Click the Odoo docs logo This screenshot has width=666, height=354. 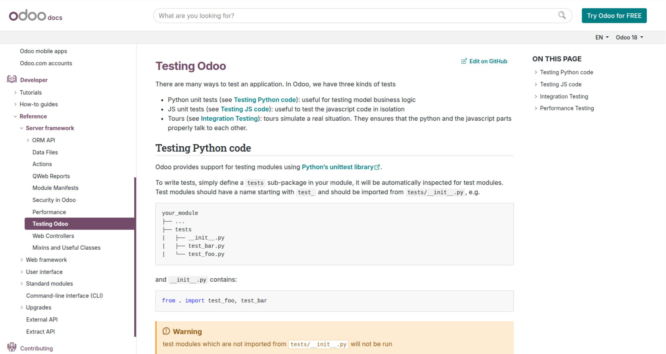(x=35, y=16)
